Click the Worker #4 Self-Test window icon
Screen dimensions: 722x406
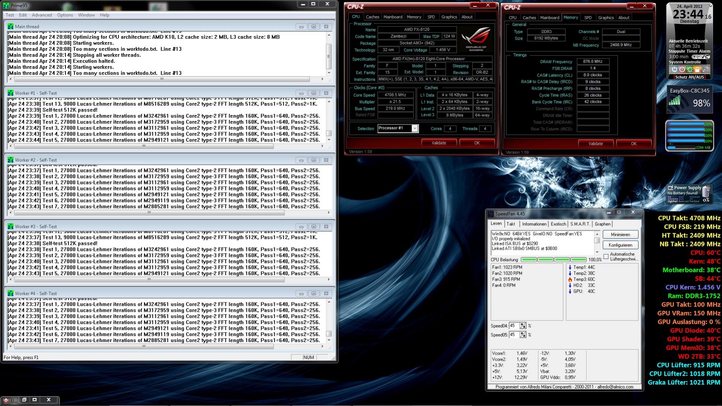point(10,293)
